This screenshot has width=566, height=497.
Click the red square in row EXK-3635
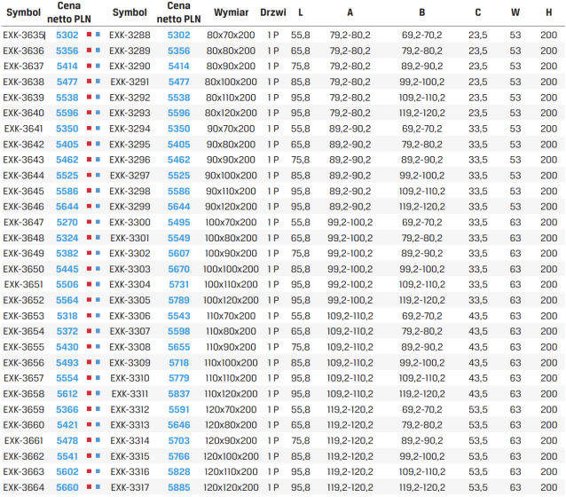89,35
